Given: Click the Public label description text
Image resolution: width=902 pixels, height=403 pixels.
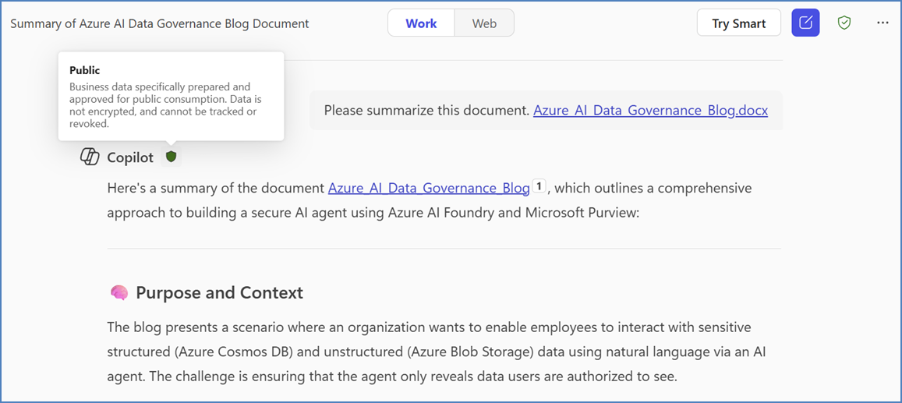Looking at the screenshot, I should click(x=165, y=105).
